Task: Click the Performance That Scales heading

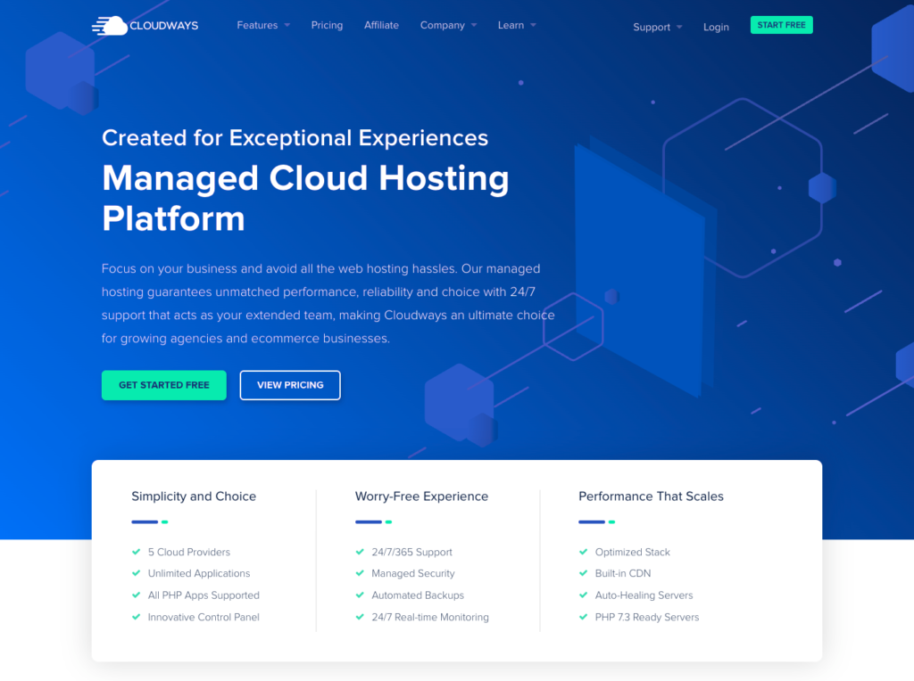Action: tap(651, 496)
